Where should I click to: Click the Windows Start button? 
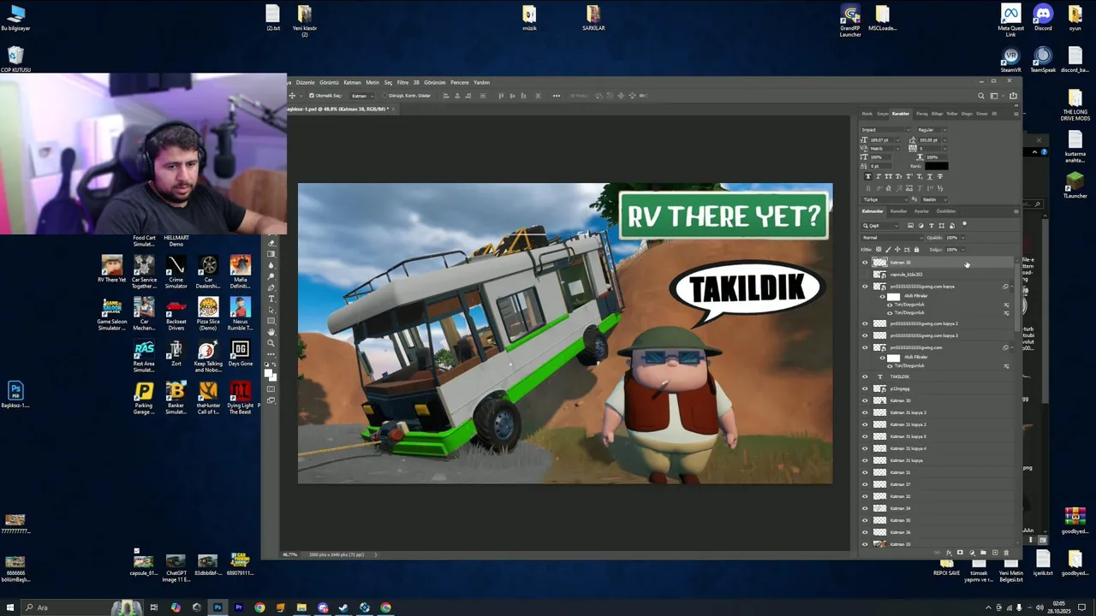pyautogui.click(x=10, y=607)
